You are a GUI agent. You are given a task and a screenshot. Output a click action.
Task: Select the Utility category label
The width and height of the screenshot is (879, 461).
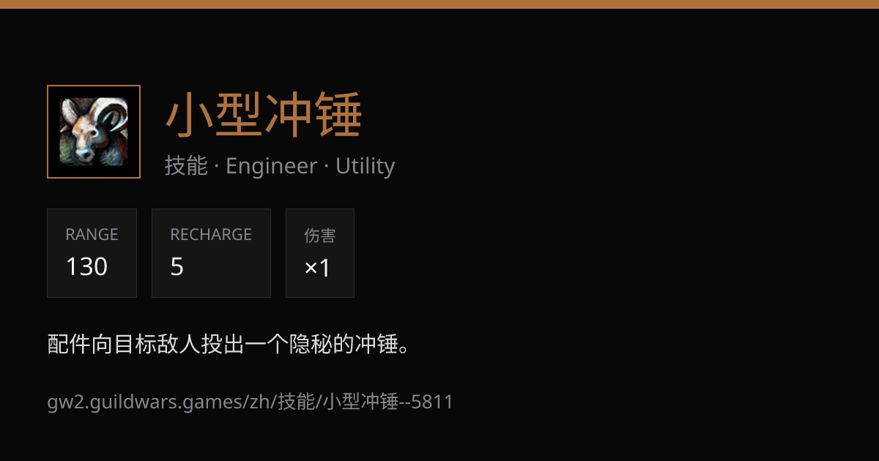(x=365, y=166)
